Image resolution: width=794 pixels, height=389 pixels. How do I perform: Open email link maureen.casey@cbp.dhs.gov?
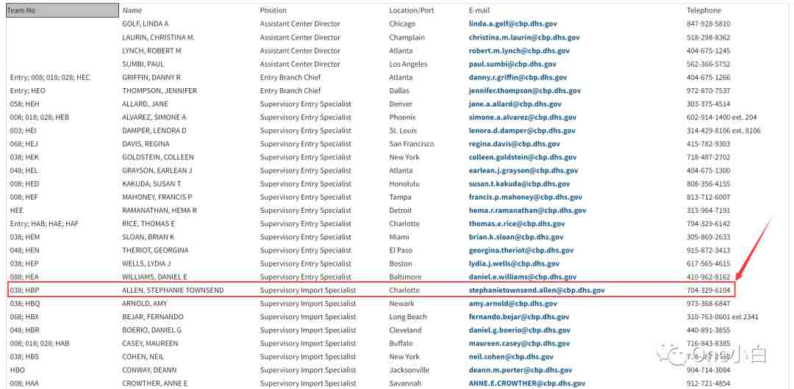point(518,343)
